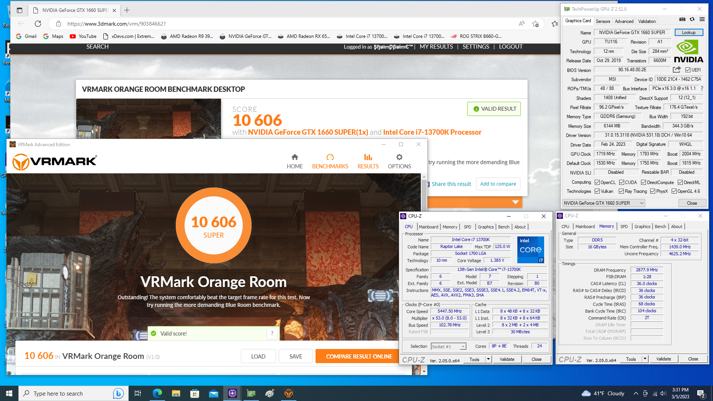Click the question mark beside Valid score
Screen dimensions: 713x401
[272, 333]
